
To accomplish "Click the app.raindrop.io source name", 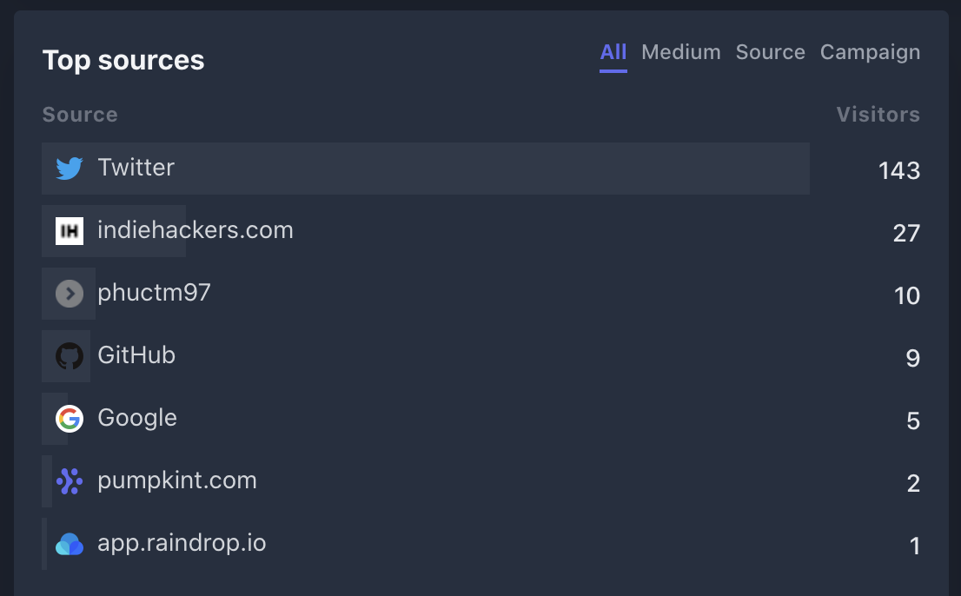I will click(x=182, y=543).
